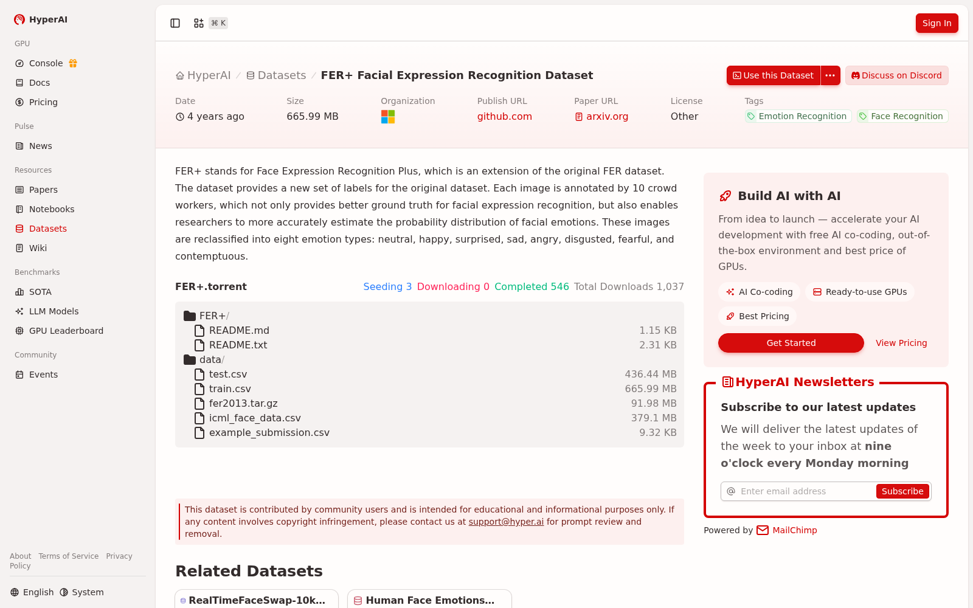Open Console in the sidebar
Screen dimensions: 973x608
coord(46,63)
